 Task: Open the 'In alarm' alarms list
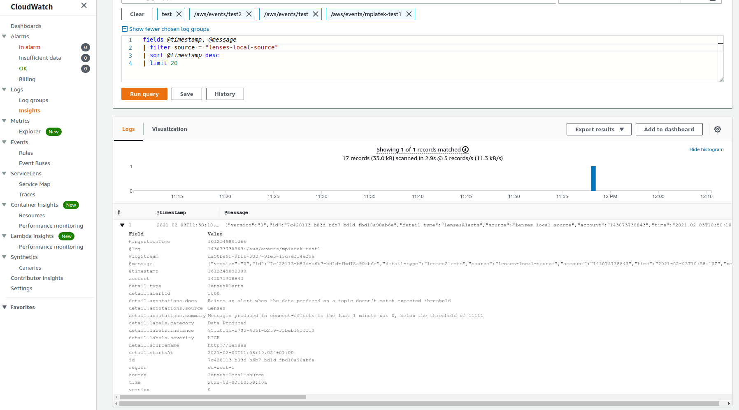(x=30, y=47)
